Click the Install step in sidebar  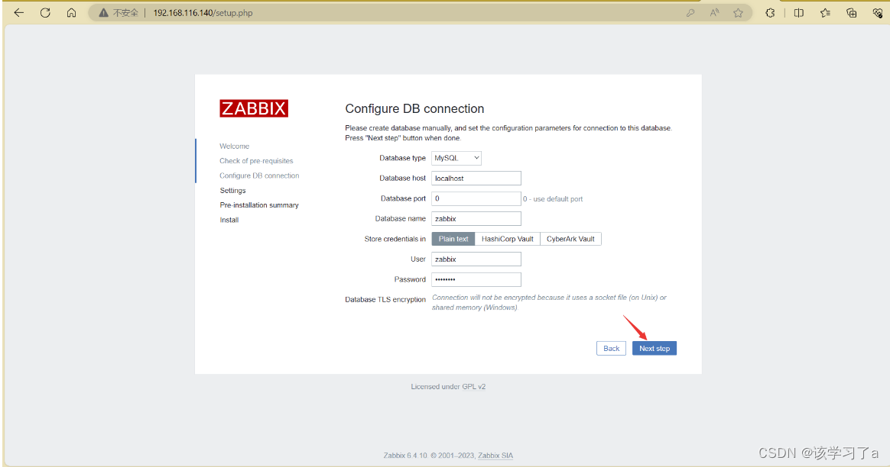pyautogui.click(x=229, y=220)
